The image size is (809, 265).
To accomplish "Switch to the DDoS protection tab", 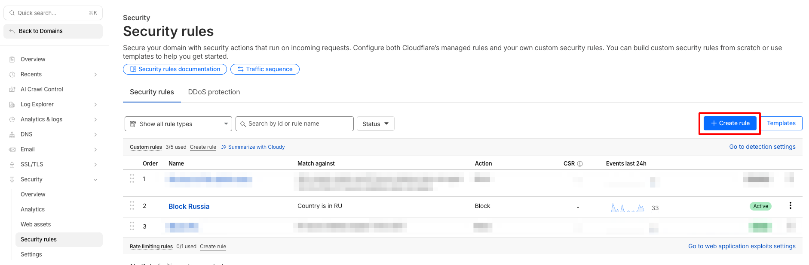I will coord(214,92).
